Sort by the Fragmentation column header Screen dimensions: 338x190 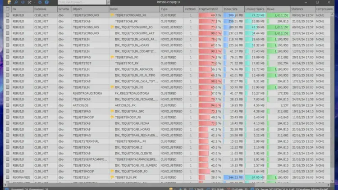210,9
